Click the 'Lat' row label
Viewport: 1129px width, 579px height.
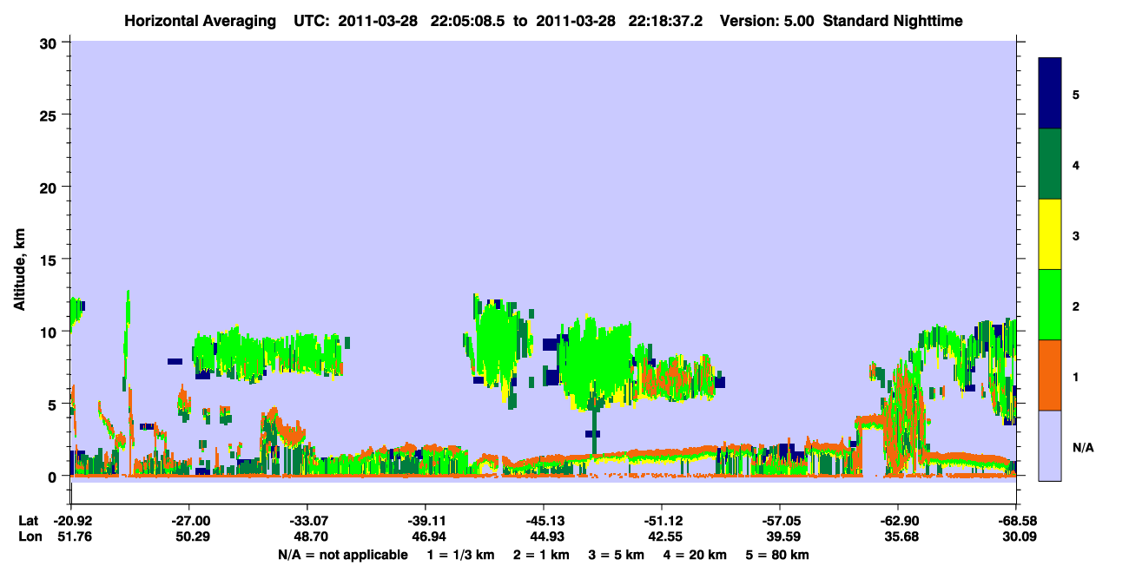point(28,521)
